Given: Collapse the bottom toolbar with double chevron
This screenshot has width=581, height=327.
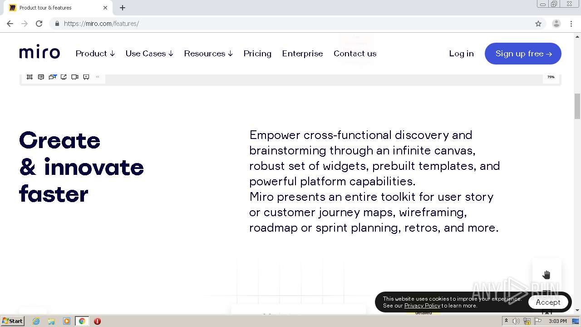Looking at the screenshot, I should [98, 77].
